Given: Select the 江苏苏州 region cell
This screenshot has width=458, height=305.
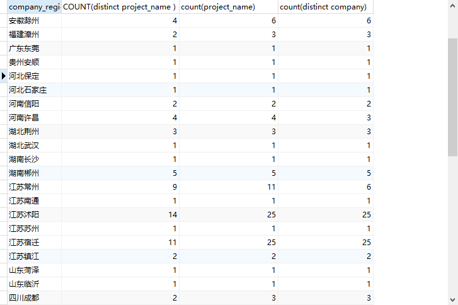Looking at the screenshot, I should coord(34,229).
